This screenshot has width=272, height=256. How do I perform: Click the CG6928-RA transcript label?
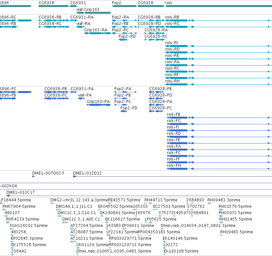(156, 30)
